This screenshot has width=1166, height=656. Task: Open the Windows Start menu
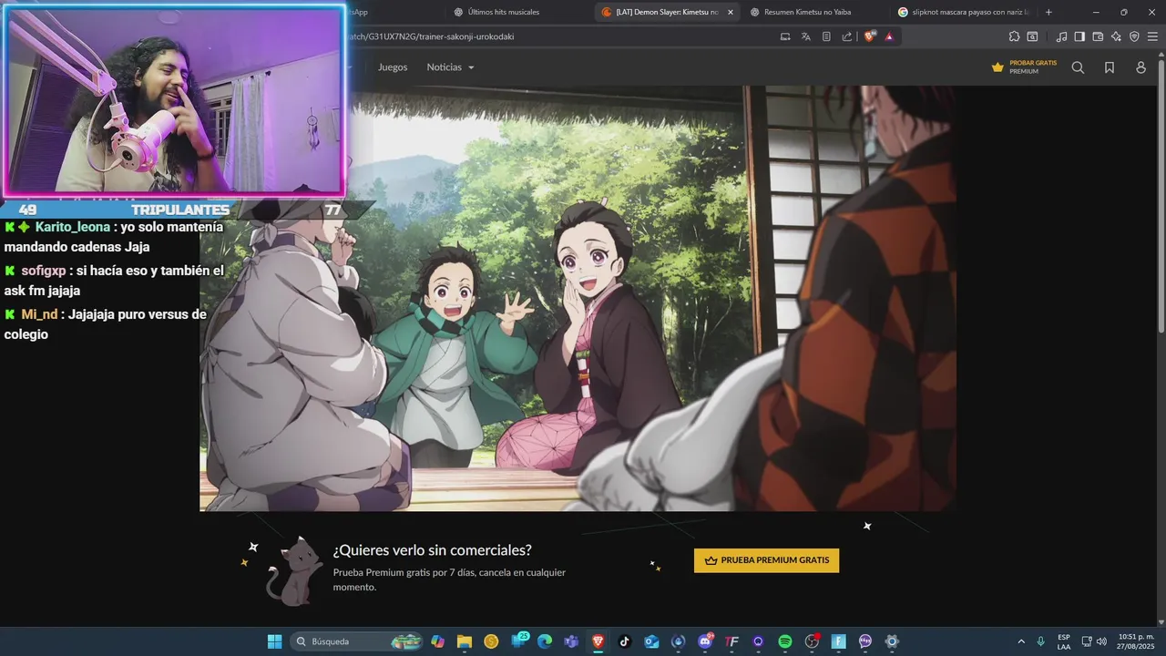coord(274,641)
